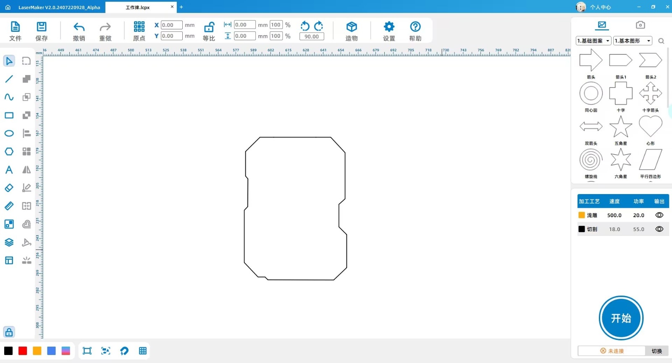Pick the red color swatch

click(x=23, y=351)
